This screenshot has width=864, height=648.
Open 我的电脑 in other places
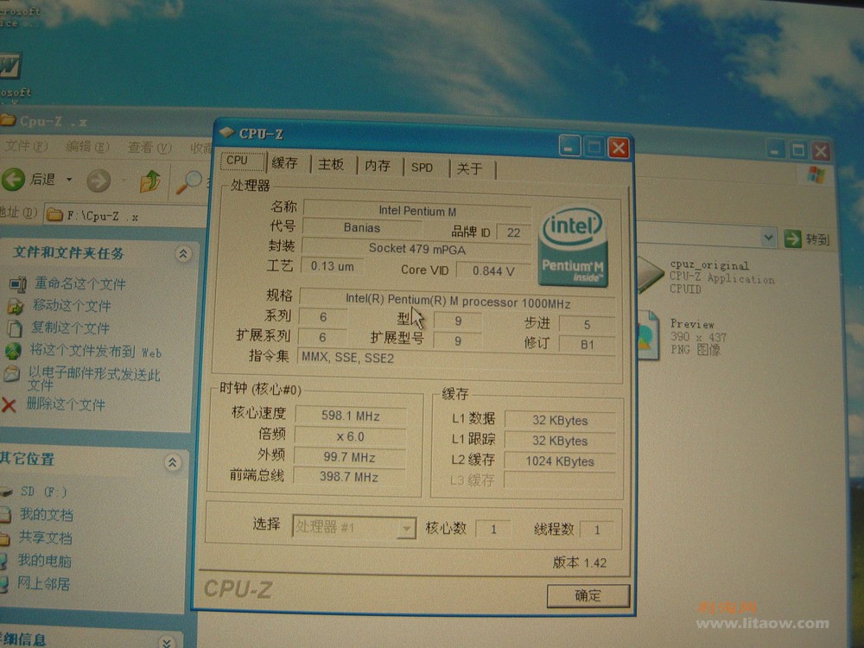coord(44,561)
